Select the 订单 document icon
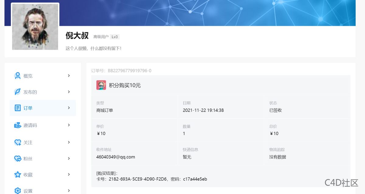This screenshot has width=365, height=194. [x=17, y=108]
